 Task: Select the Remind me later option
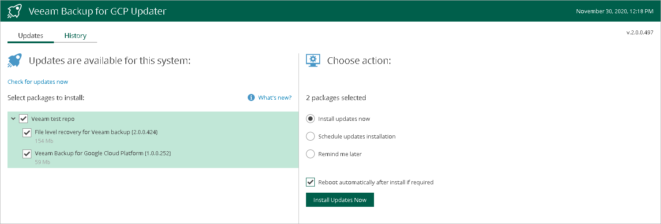[x=310, y=154]
